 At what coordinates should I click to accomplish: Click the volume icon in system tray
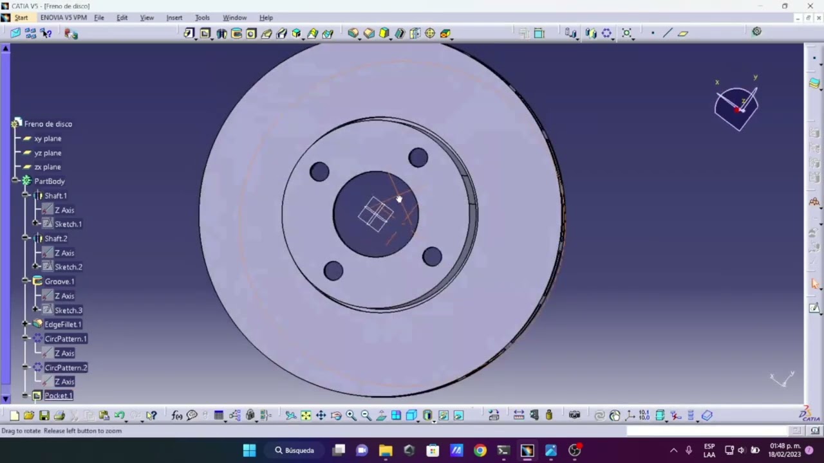[741, 450]
